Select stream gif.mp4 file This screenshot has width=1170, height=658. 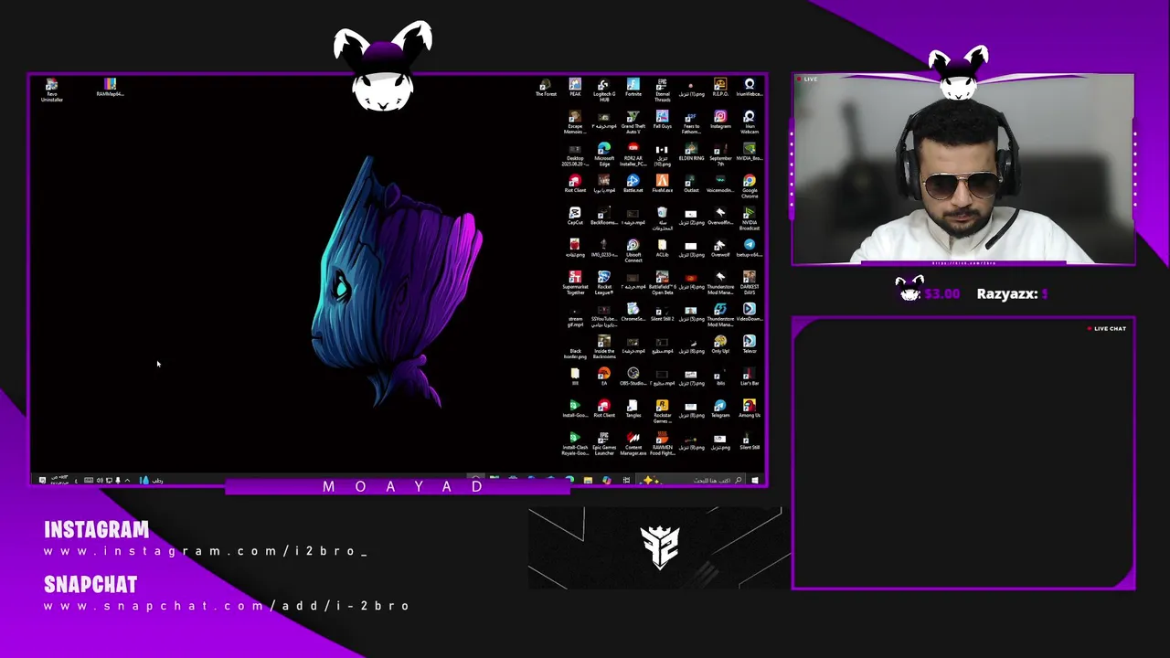(575, 314)
